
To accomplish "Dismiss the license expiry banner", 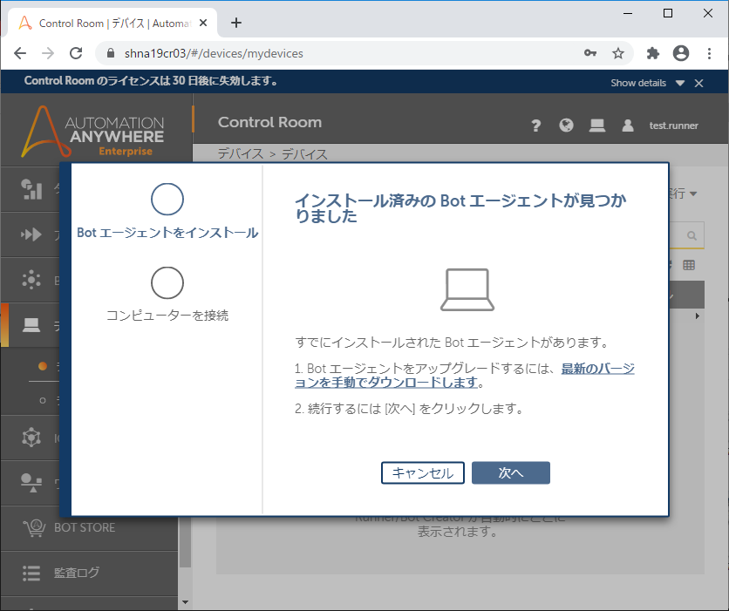I will 698,83.
